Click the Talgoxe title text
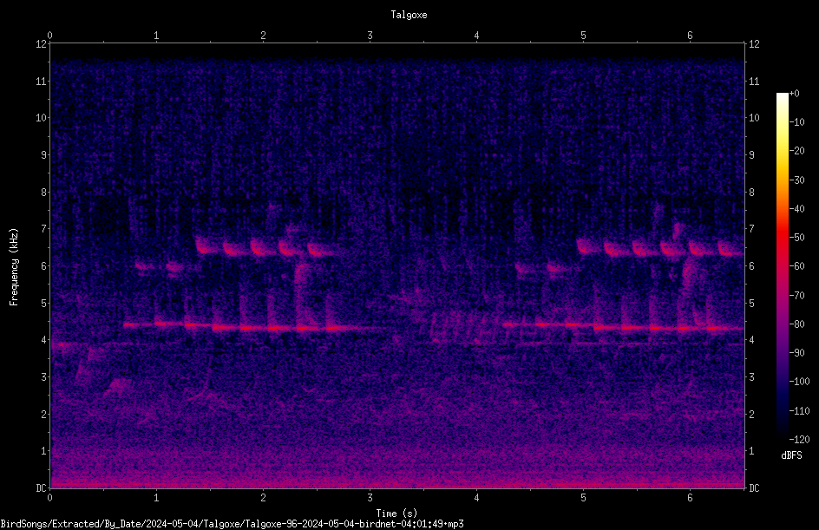Image resolution: width=819 pixels, height=530 pixels. [409, 15]
